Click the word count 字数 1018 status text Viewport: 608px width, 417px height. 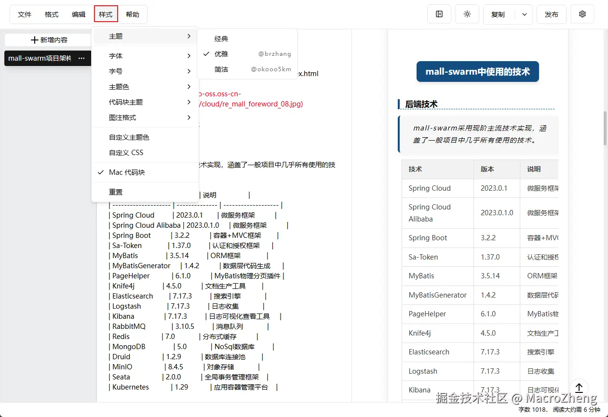click(x=533, y=410)
